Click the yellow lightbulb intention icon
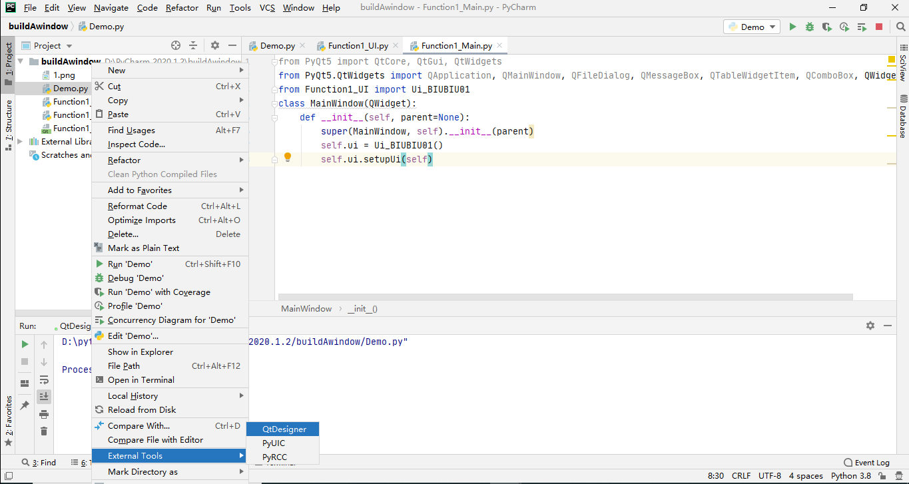This screenshot has height=484, width=909. pos(288,158)
